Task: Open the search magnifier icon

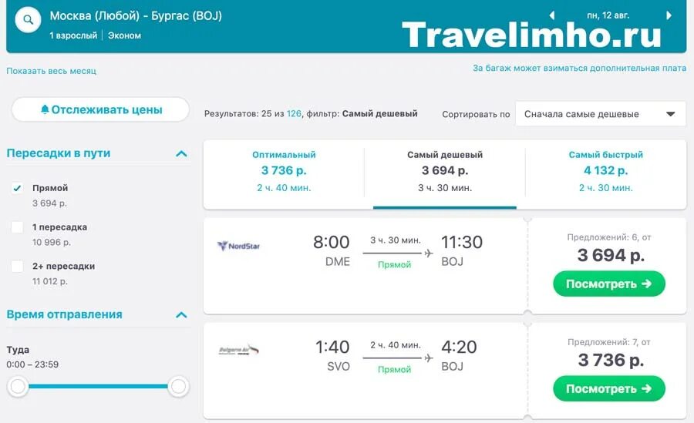Action: pyautogui.click(x=28, y=20)
